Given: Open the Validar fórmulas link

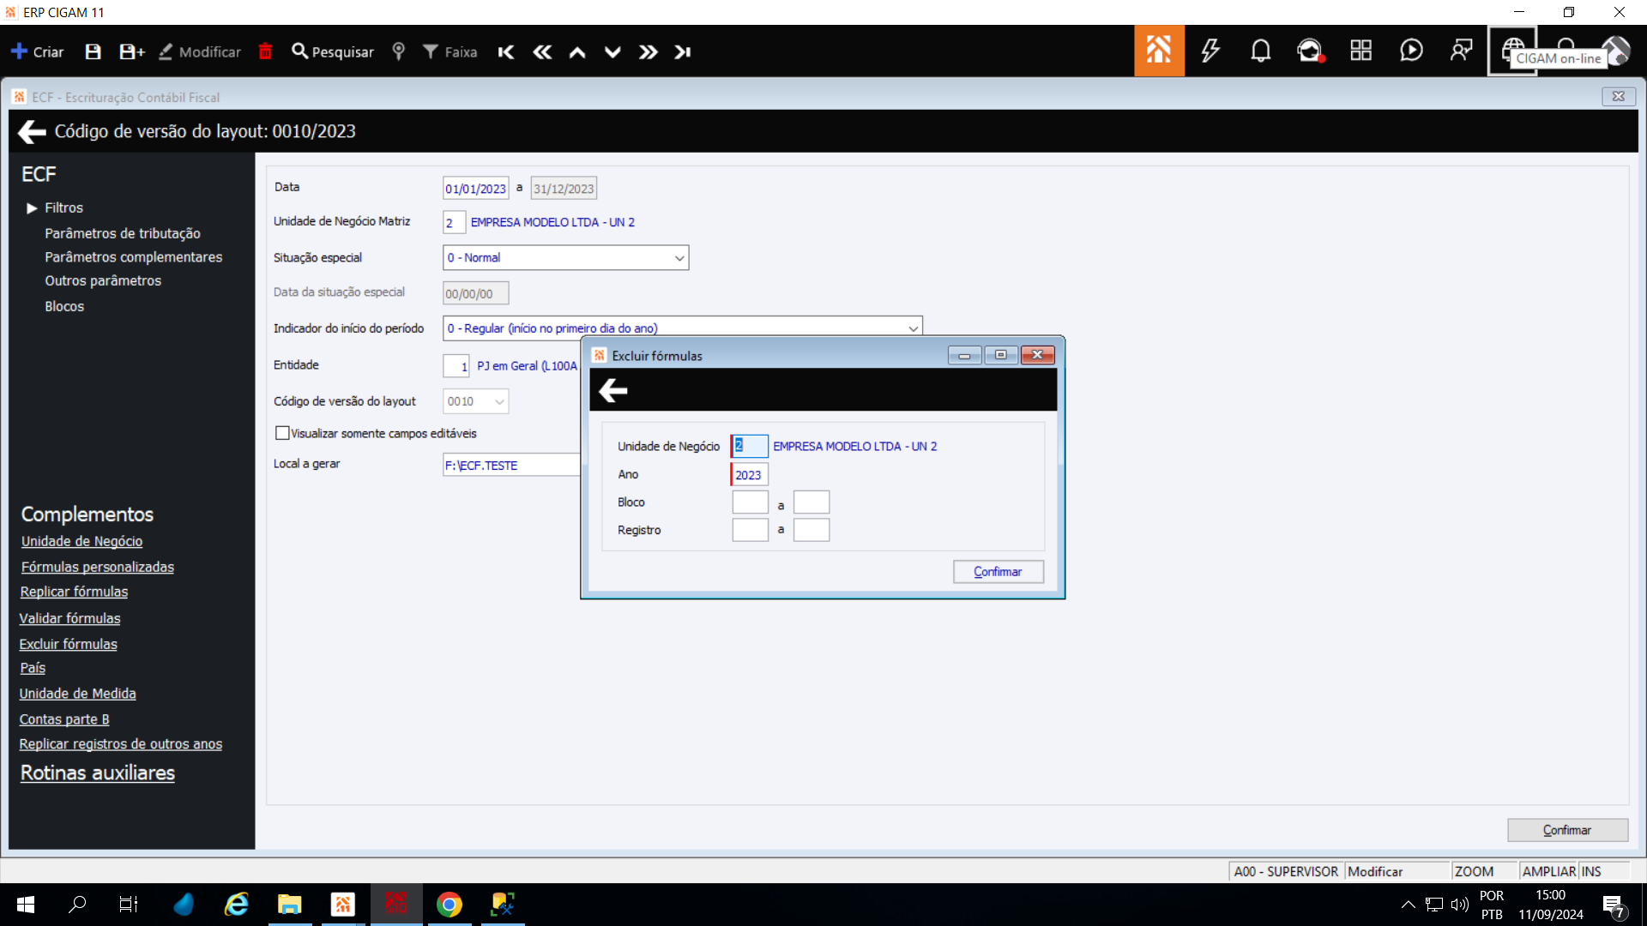Looking at the screenshot, I should [x=69, y=618].
